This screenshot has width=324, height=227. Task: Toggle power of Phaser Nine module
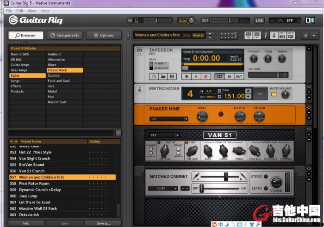coord(309,107)
